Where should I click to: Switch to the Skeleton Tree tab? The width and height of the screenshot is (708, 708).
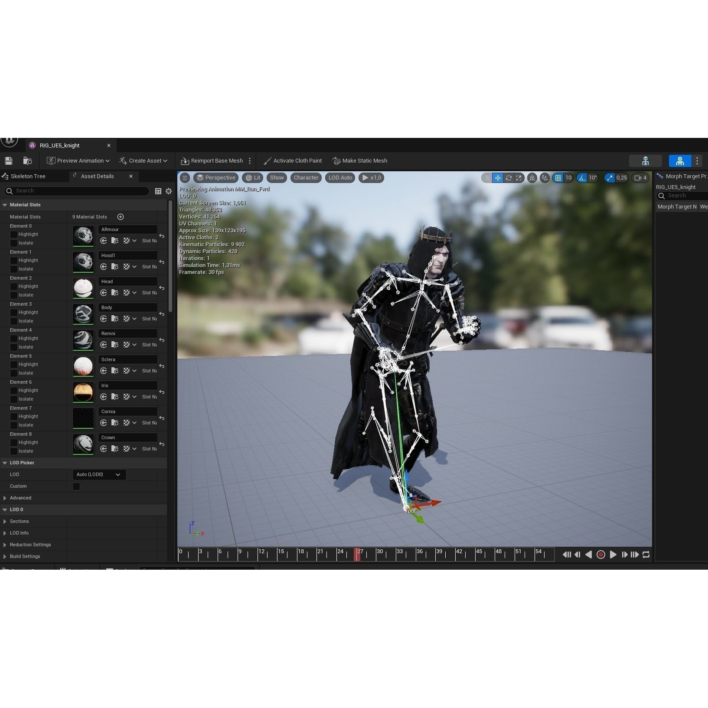(29, 176)
